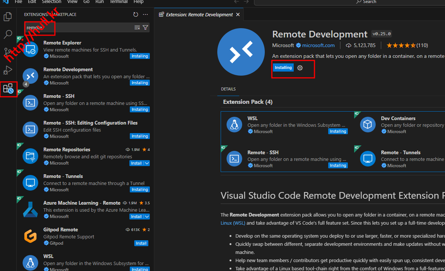Open the Explorer view in activity bar
The image size is (445, 271).
point(8,17)
